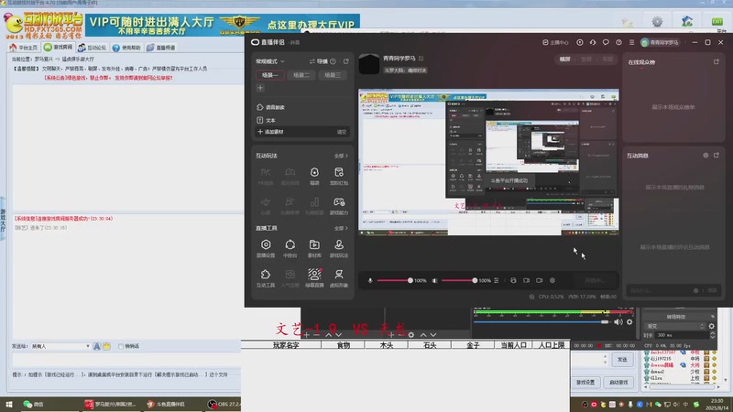Open 中控台 control console icon
The width and height of the screenshot is (733, 412).
point(290,248)
